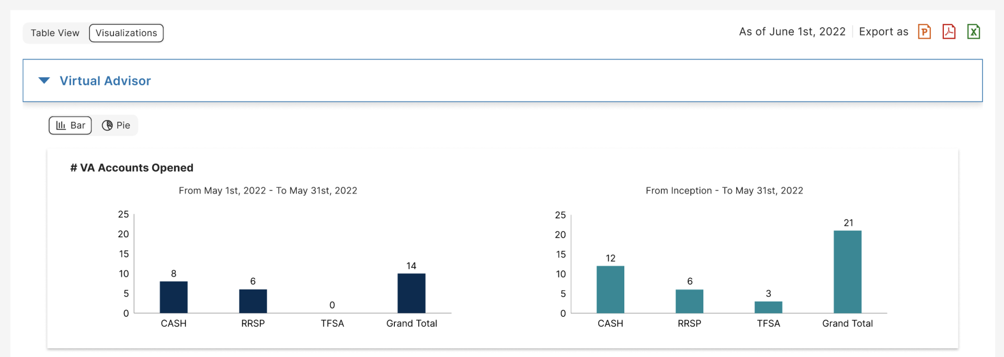Click the Grand Total bar showing 21
The image size is (1004, 357).
pyautogui.click(x=848, y=272)
